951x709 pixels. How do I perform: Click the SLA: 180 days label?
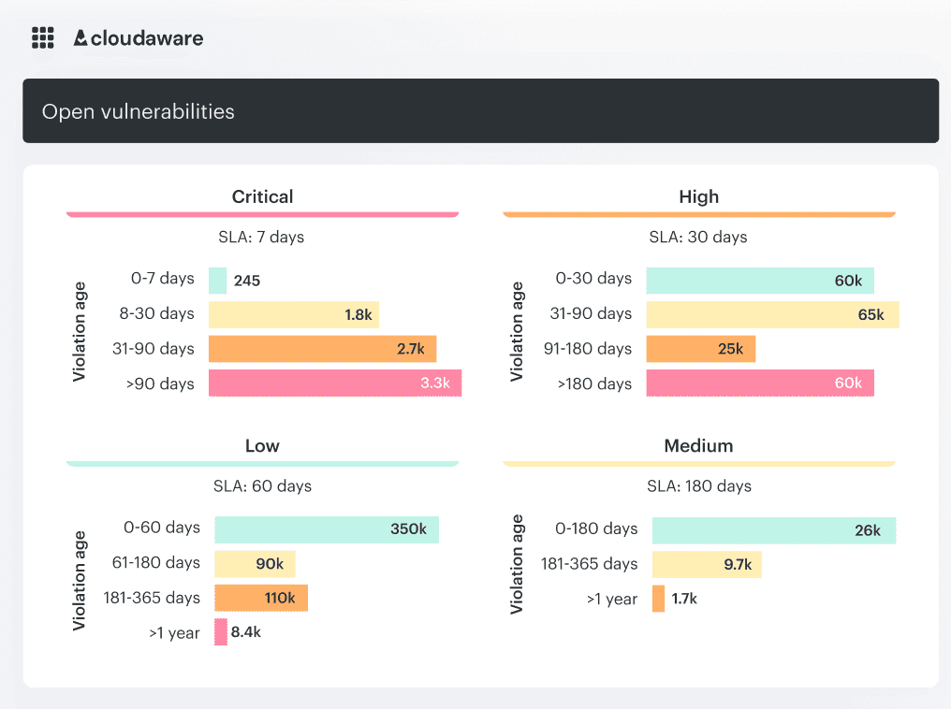click(698, 485)
